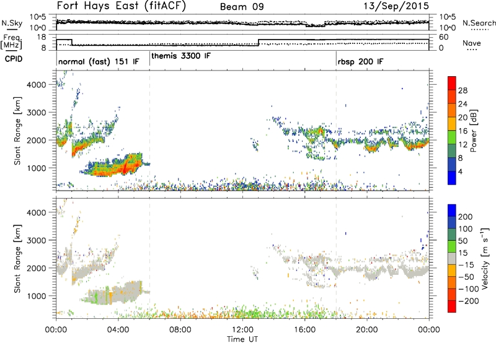Click the 'normal (fast) 151 IF' label

point(99,61)
